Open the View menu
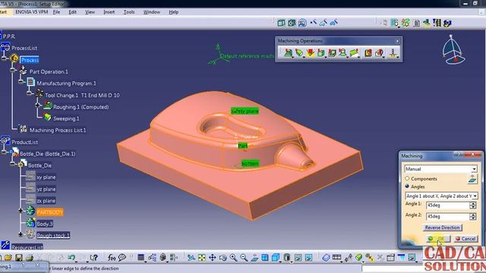The width and height of the screenshot is (486, 273). coord(90,12)
